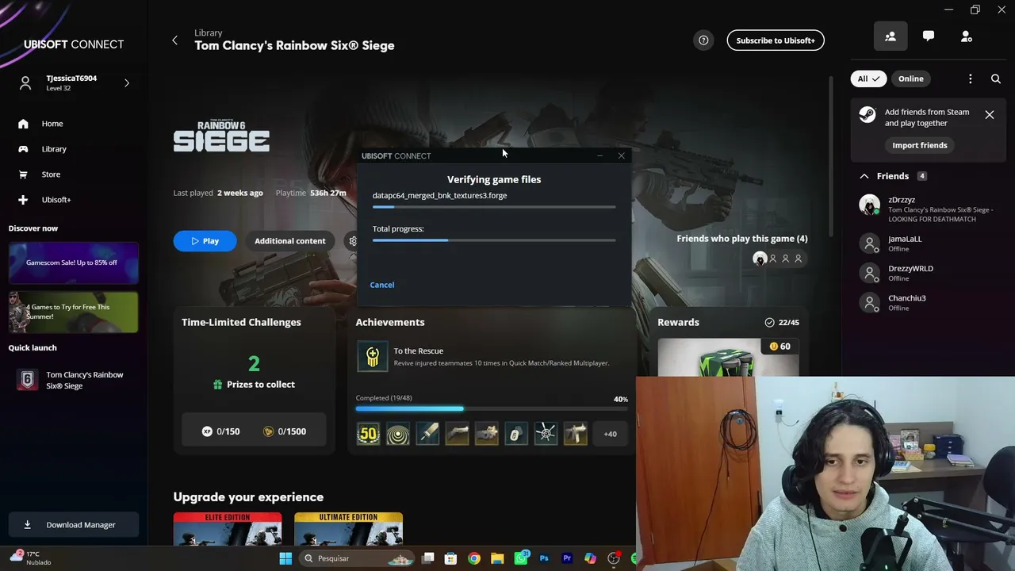This screenshot has height=571, width=1015.
Task: Open the Elite Edition upgrade card
Action: [228, 529]
